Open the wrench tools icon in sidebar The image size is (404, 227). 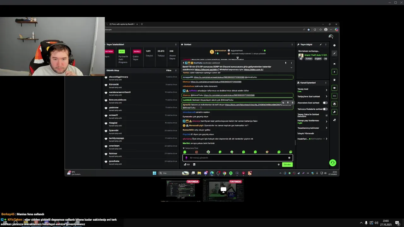[x=334, y=112]
